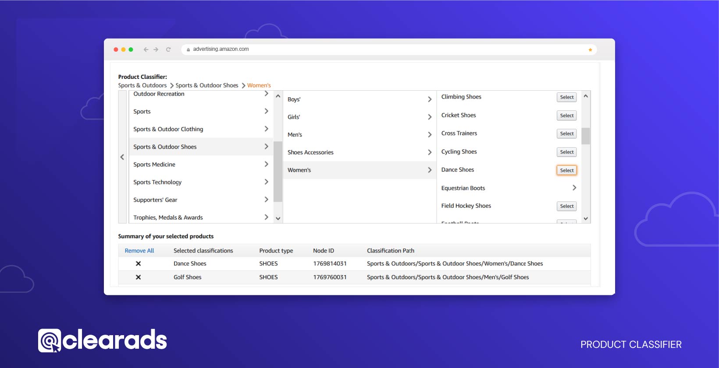Click Selected classifications column header
The image size is (719, 368).
coord(203,251)
